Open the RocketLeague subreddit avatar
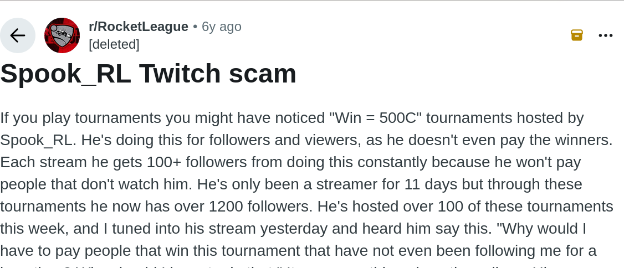Screen dimensions: 624x268 (62, 35)
